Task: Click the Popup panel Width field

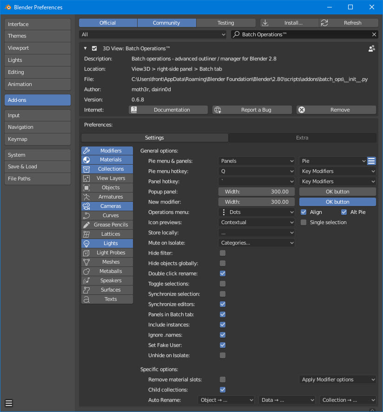Action: coord(257,192)
